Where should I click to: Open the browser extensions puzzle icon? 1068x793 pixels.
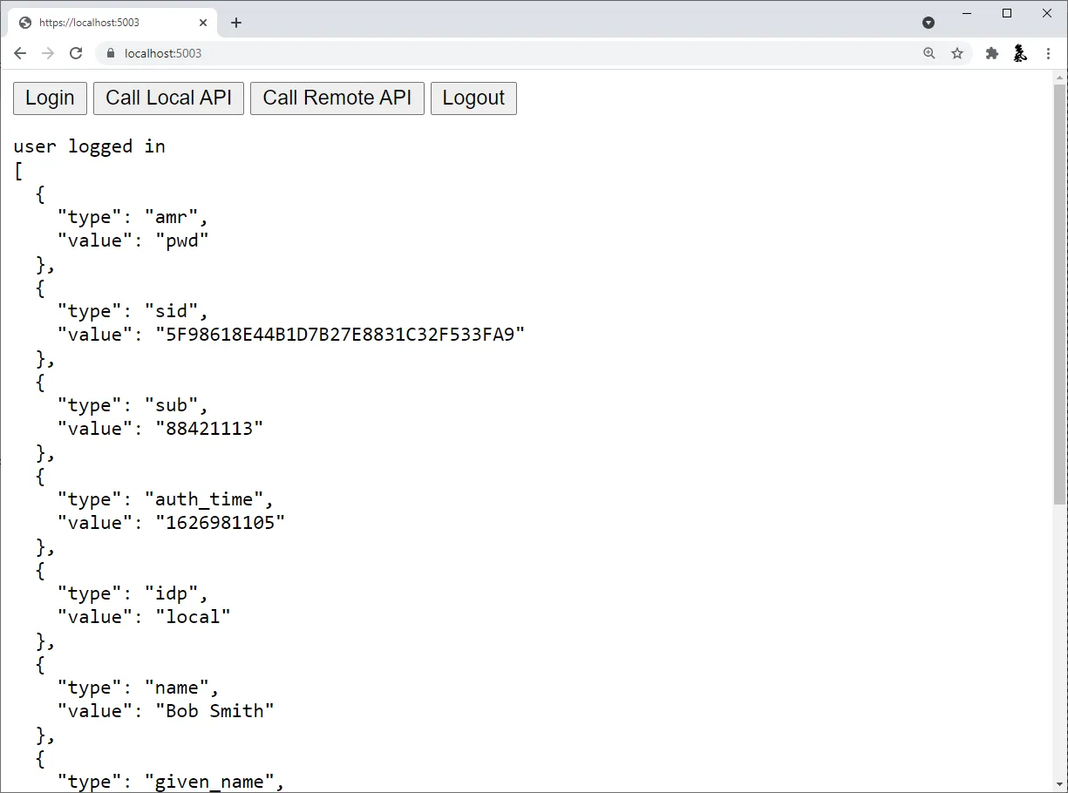(991, 53)
